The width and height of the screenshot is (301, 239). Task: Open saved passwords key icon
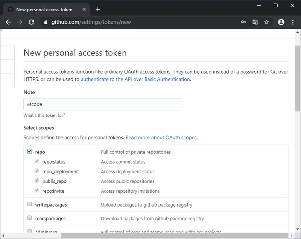pyautogui.click(x=243, y=22)
